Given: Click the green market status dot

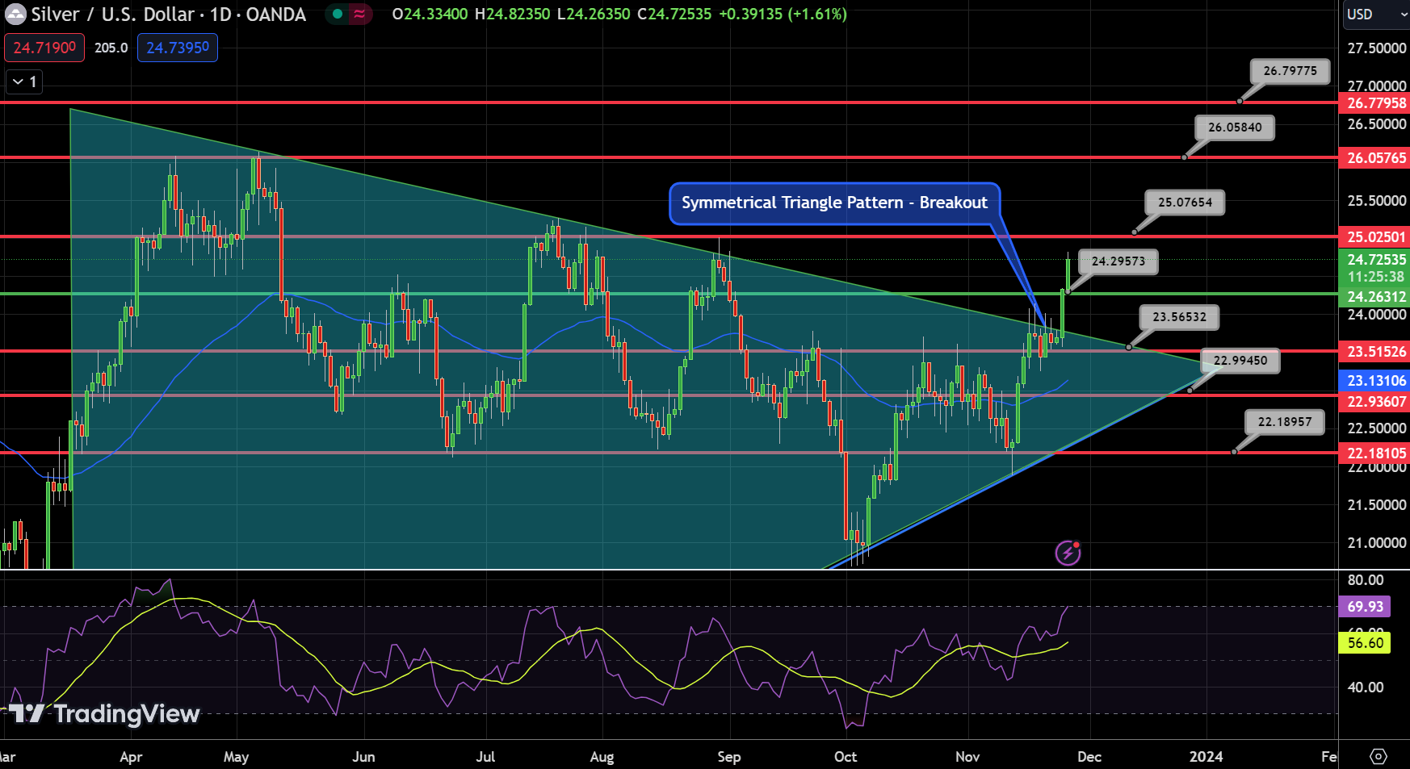Looking at the screenshot, I should [338, 14].
